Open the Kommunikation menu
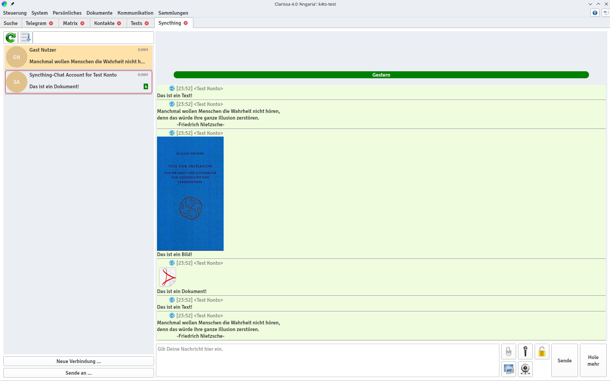 click(x=135, y=13)
